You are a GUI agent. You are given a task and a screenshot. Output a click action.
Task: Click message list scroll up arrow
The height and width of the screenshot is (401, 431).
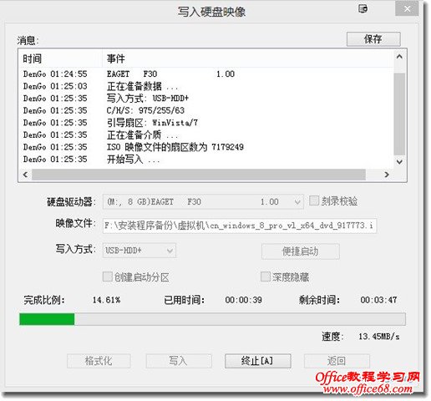pos(399,57)
